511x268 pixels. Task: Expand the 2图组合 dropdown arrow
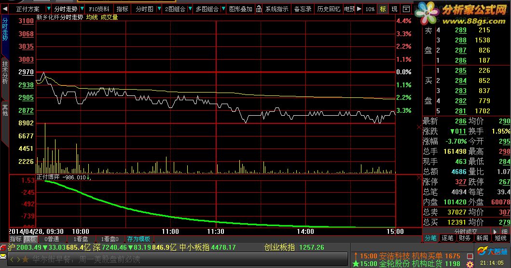click(190, 9)
